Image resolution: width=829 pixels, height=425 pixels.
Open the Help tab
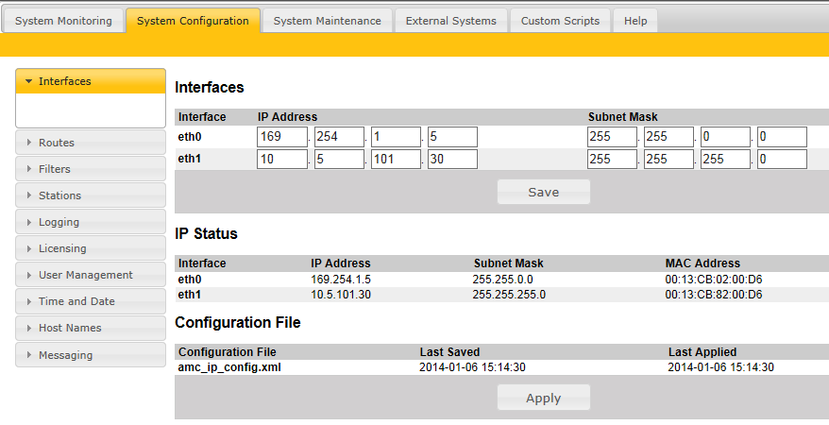coord(635,21)
